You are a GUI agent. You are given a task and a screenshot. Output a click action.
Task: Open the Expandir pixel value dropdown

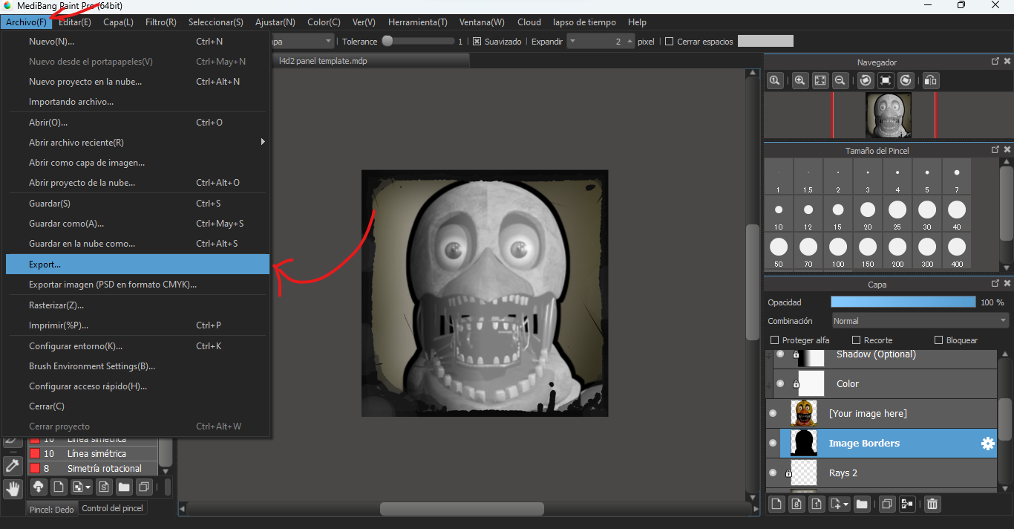pyautogui.click(x=572, y=42)
